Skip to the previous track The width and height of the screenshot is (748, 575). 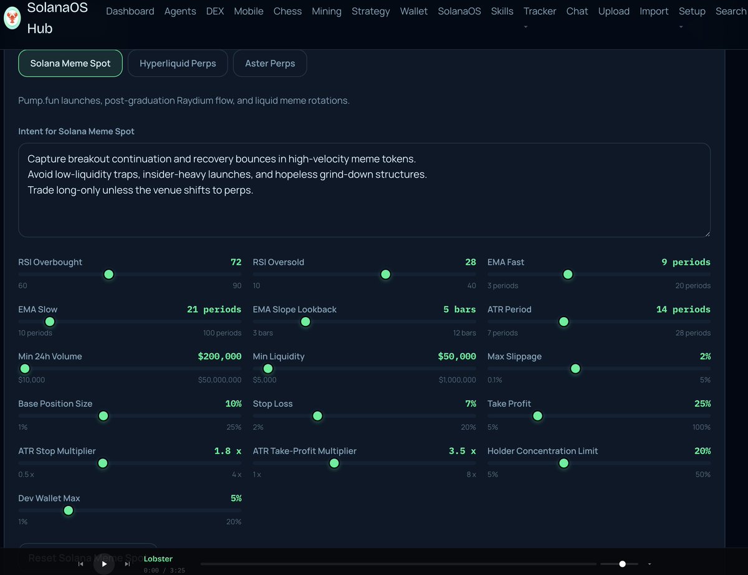pos(80,564)
